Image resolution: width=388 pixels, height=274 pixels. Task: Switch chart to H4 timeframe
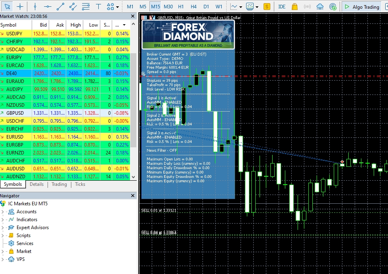tap(193, 7)
